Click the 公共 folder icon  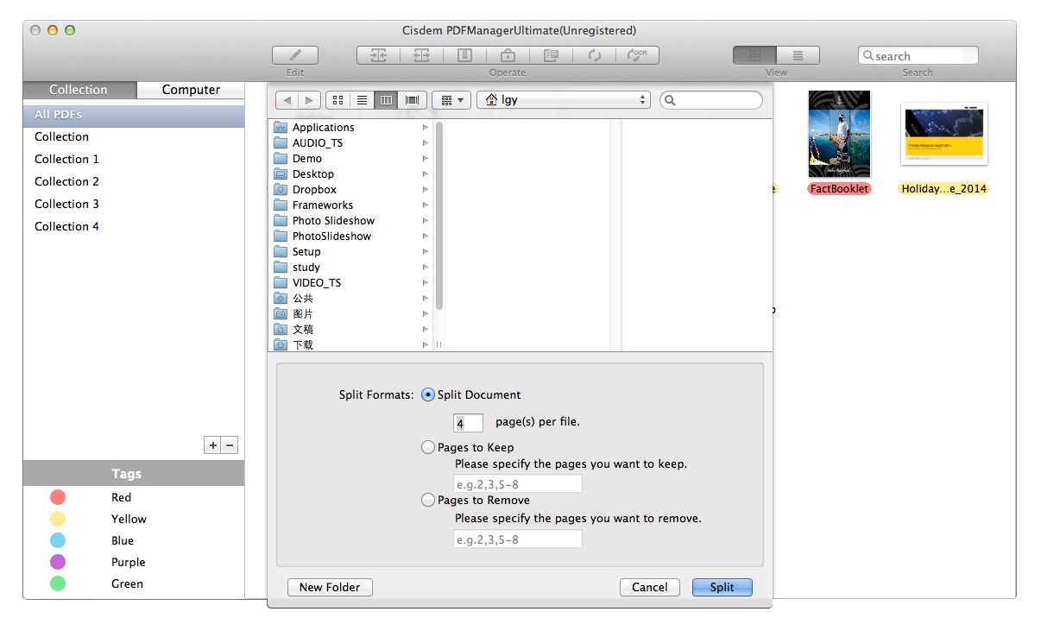point(281,299)
